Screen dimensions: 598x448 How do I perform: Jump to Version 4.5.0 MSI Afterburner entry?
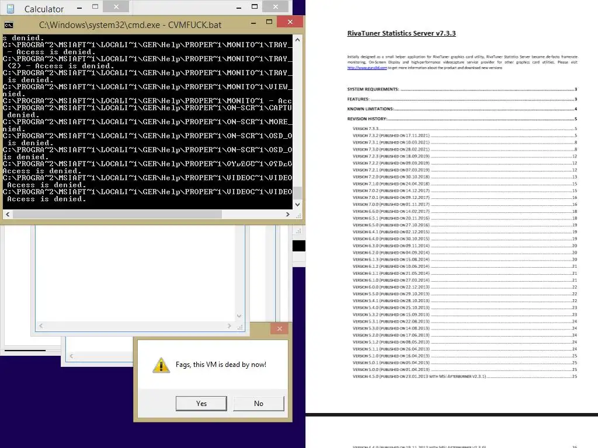pyautogui.click(x=464, y=376)
